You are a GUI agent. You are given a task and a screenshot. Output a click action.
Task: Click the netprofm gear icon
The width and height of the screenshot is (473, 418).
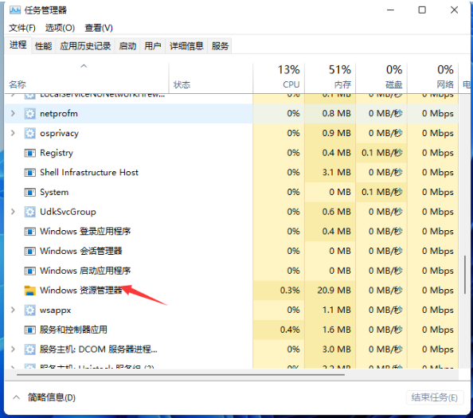coord(30,114)
